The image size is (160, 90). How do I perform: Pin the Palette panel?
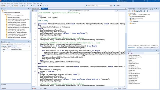[157, 51]
